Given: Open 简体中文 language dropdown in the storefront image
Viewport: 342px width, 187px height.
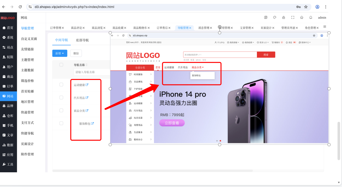Looking at the screenshot, I should point(305,43).
